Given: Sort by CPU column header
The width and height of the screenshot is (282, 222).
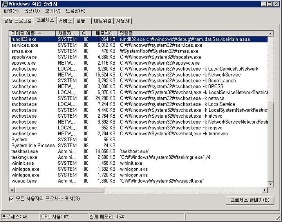Looking at the screenshot, I should pyautogui.click(x=85, y=33).
